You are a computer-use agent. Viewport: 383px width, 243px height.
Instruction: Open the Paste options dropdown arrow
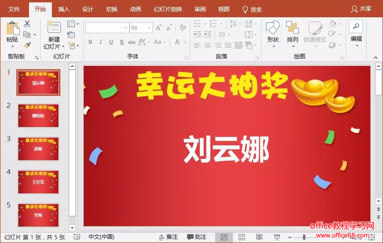(x=13, y=46)
